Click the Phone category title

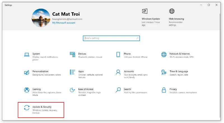127,54
